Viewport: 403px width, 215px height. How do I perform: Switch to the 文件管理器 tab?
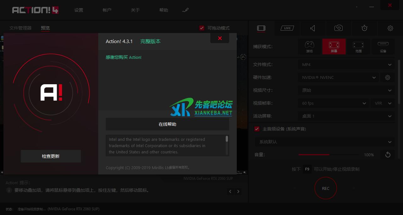[x=20, y=28]
